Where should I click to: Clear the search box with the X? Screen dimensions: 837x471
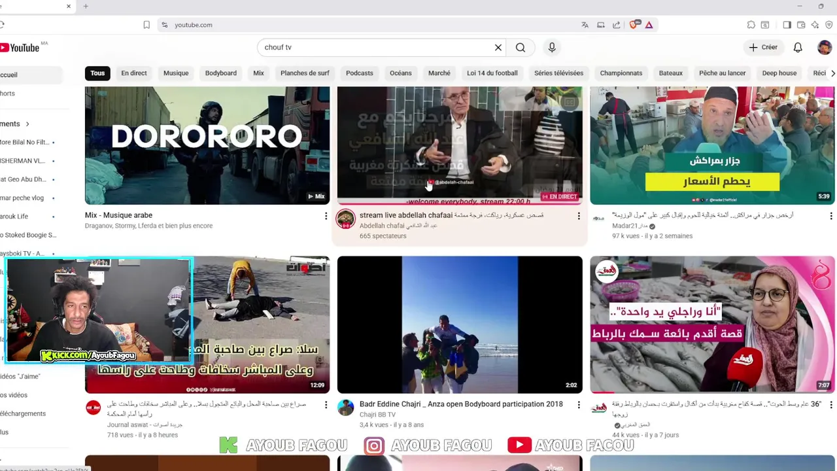498,47
